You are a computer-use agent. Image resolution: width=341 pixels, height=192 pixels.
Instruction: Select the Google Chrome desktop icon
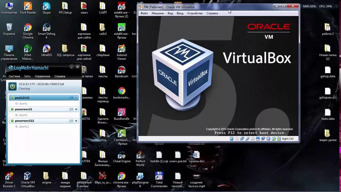pyautogui.click(x=28, y=31)
